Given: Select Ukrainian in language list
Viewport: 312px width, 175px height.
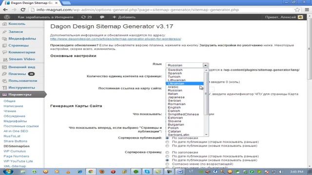Looking at the screenshot, I should pyautogui.click(x=184, y=84).
